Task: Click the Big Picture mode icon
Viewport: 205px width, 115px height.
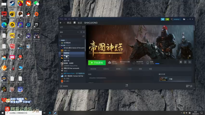Action: click(x=184, y=19)
